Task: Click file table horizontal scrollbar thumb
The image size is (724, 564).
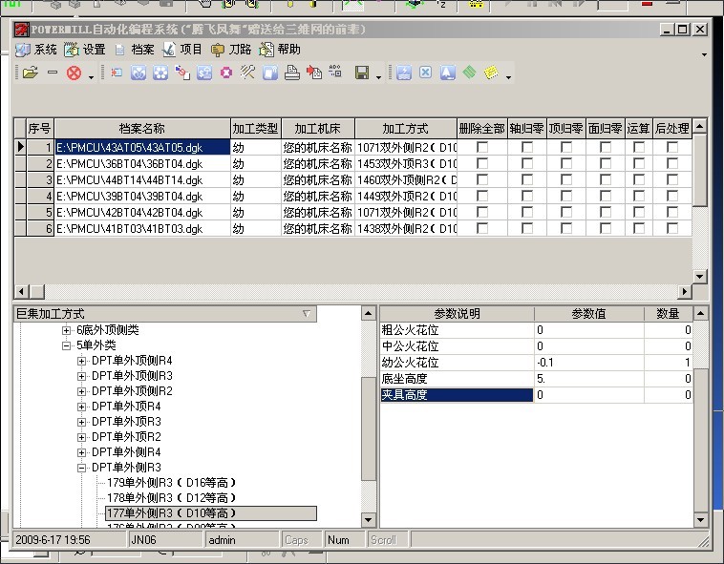Action: tap(37, 291)
